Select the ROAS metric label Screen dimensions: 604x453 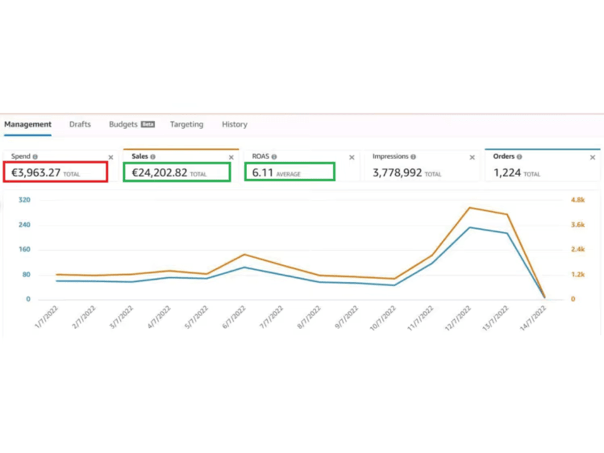click(x=261, y=156)
